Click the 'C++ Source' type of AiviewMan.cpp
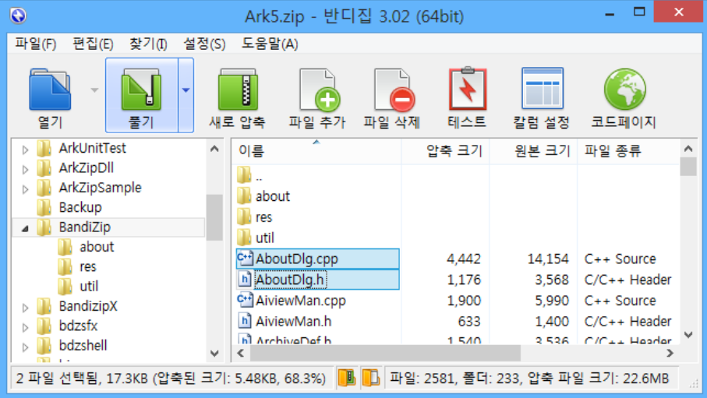Viewport: 707px width, 398px height. coord(620,301)
